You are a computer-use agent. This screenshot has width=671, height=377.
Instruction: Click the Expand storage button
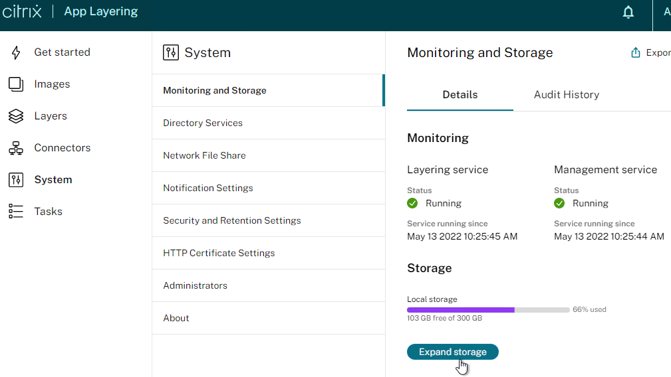[x=453, y=352]
